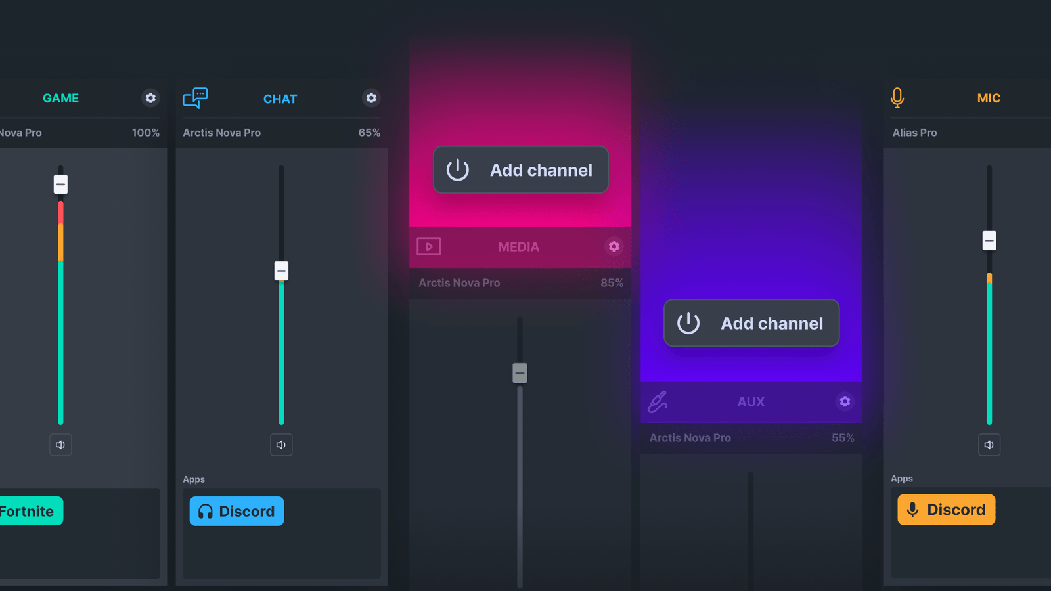Mute the MIC channel speaker
The width and height of the screenshot is (1051, 591).
click(x=989, y=445)
